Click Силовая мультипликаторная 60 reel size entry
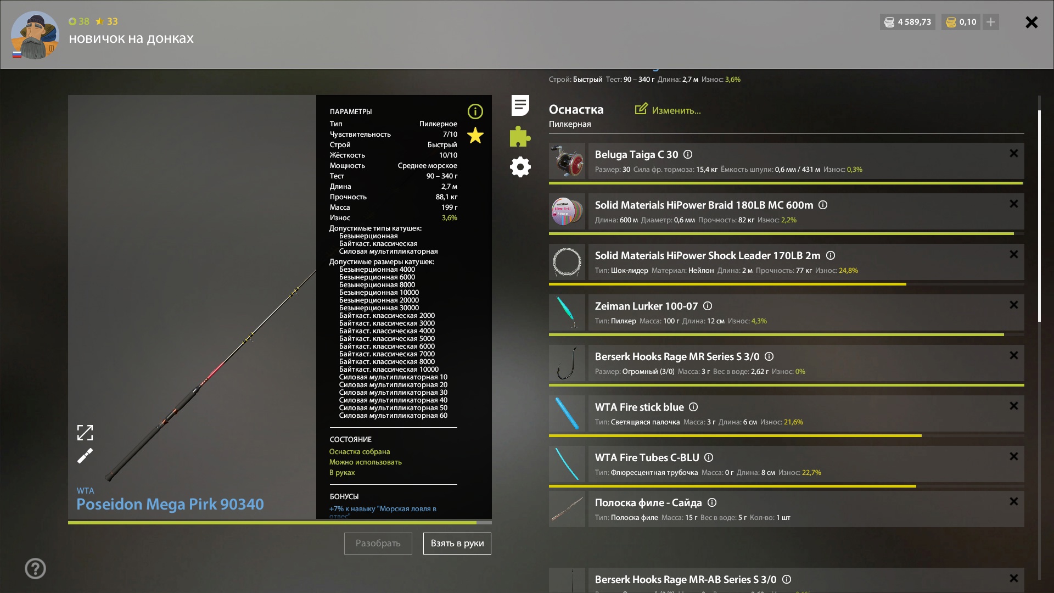Viewport: 1054px width, 593px height. [393, 416]
